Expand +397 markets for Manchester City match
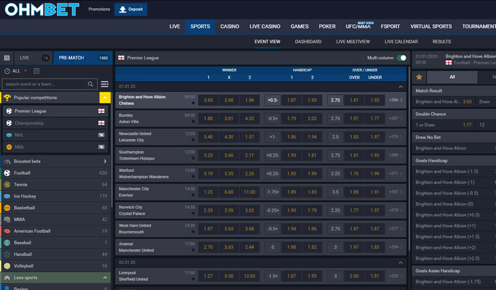This screenshot has height=290, width=496. [396, 192]
